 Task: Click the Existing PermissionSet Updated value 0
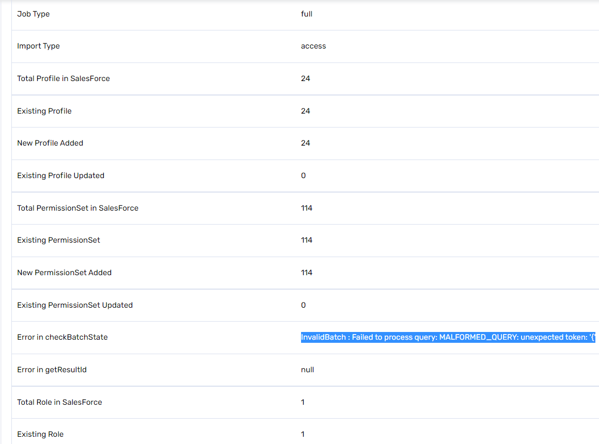point(303,305)
